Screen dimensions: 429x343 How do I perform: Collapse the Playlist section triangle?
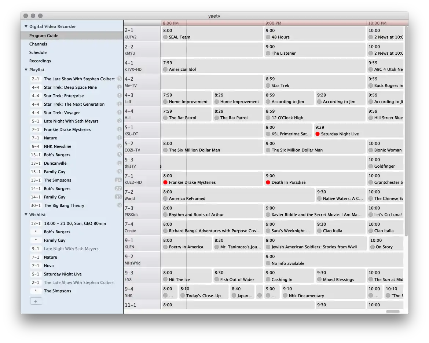(26, 70)
